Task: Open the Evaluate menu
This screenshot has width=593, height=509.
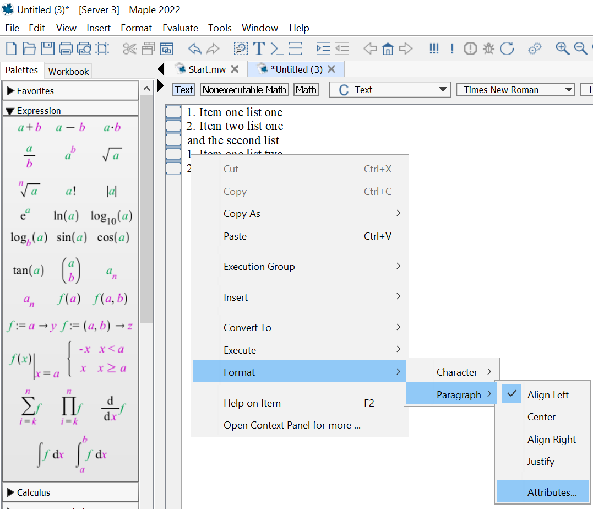Action: pos(180,28)
